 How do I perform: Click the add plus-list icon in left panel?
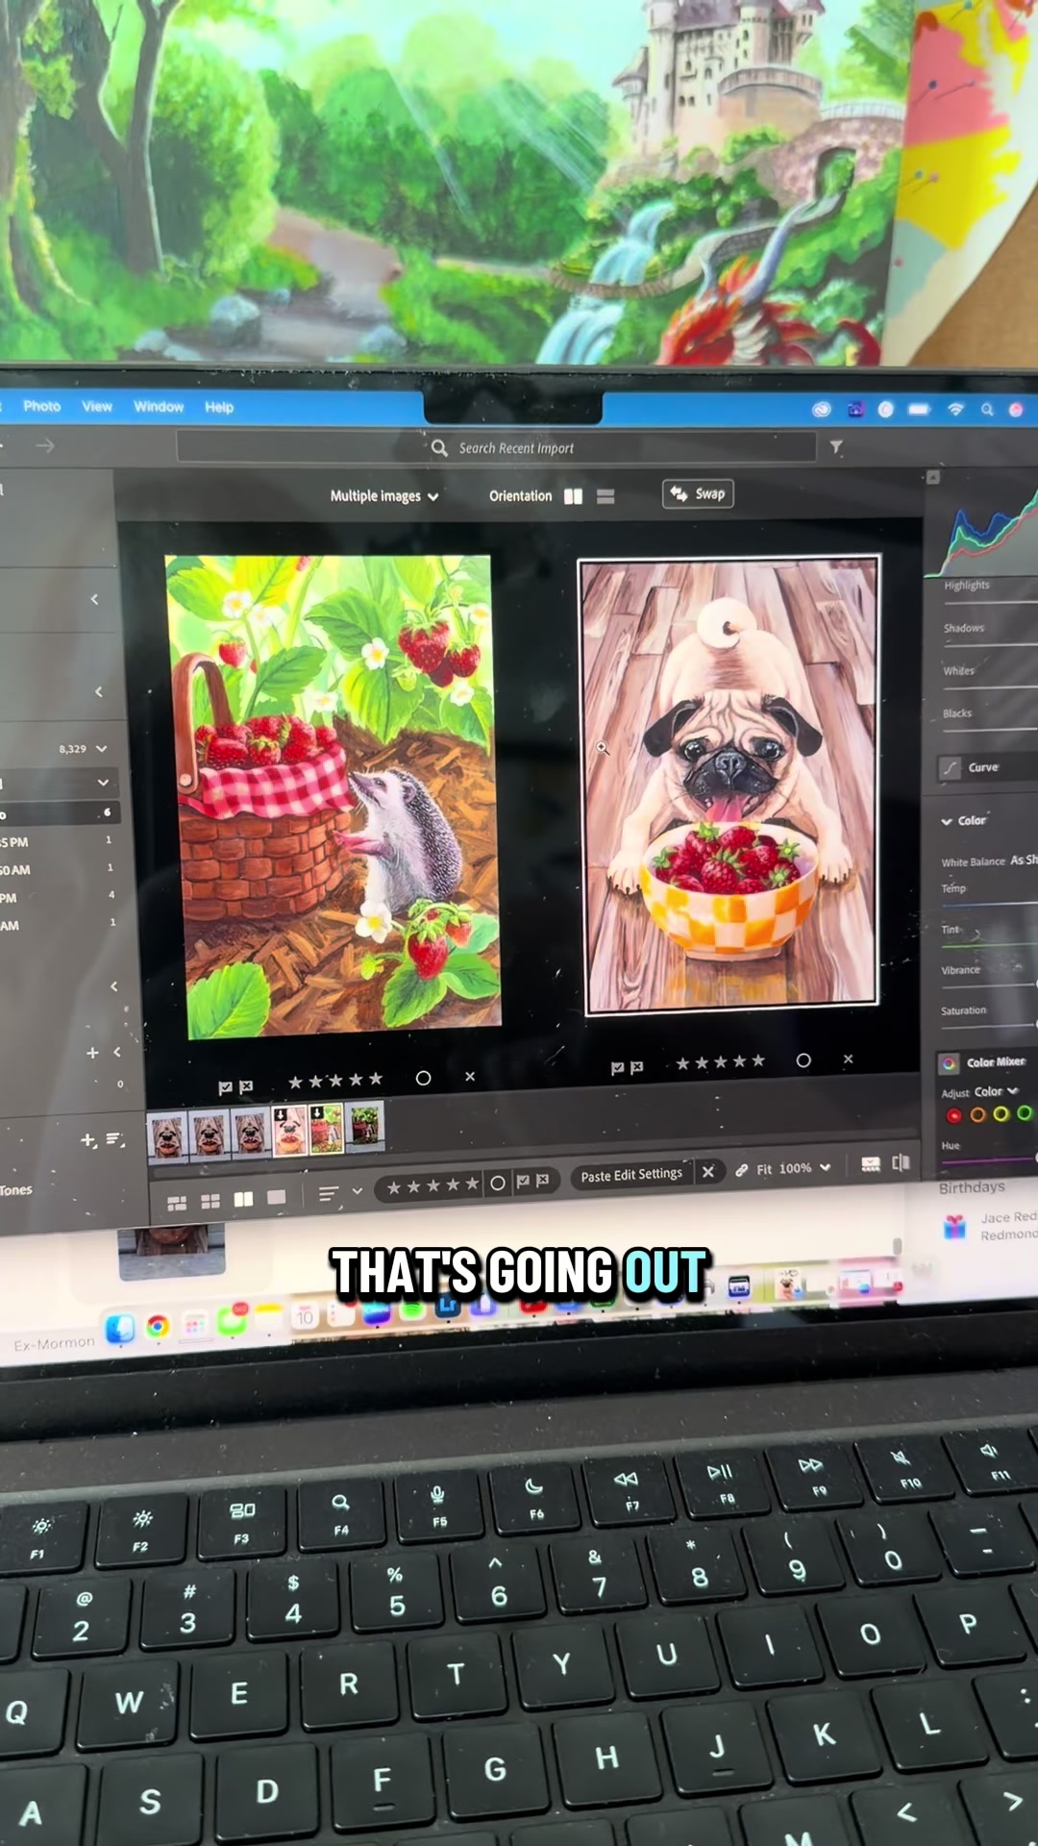click(x=88, y=1140)
